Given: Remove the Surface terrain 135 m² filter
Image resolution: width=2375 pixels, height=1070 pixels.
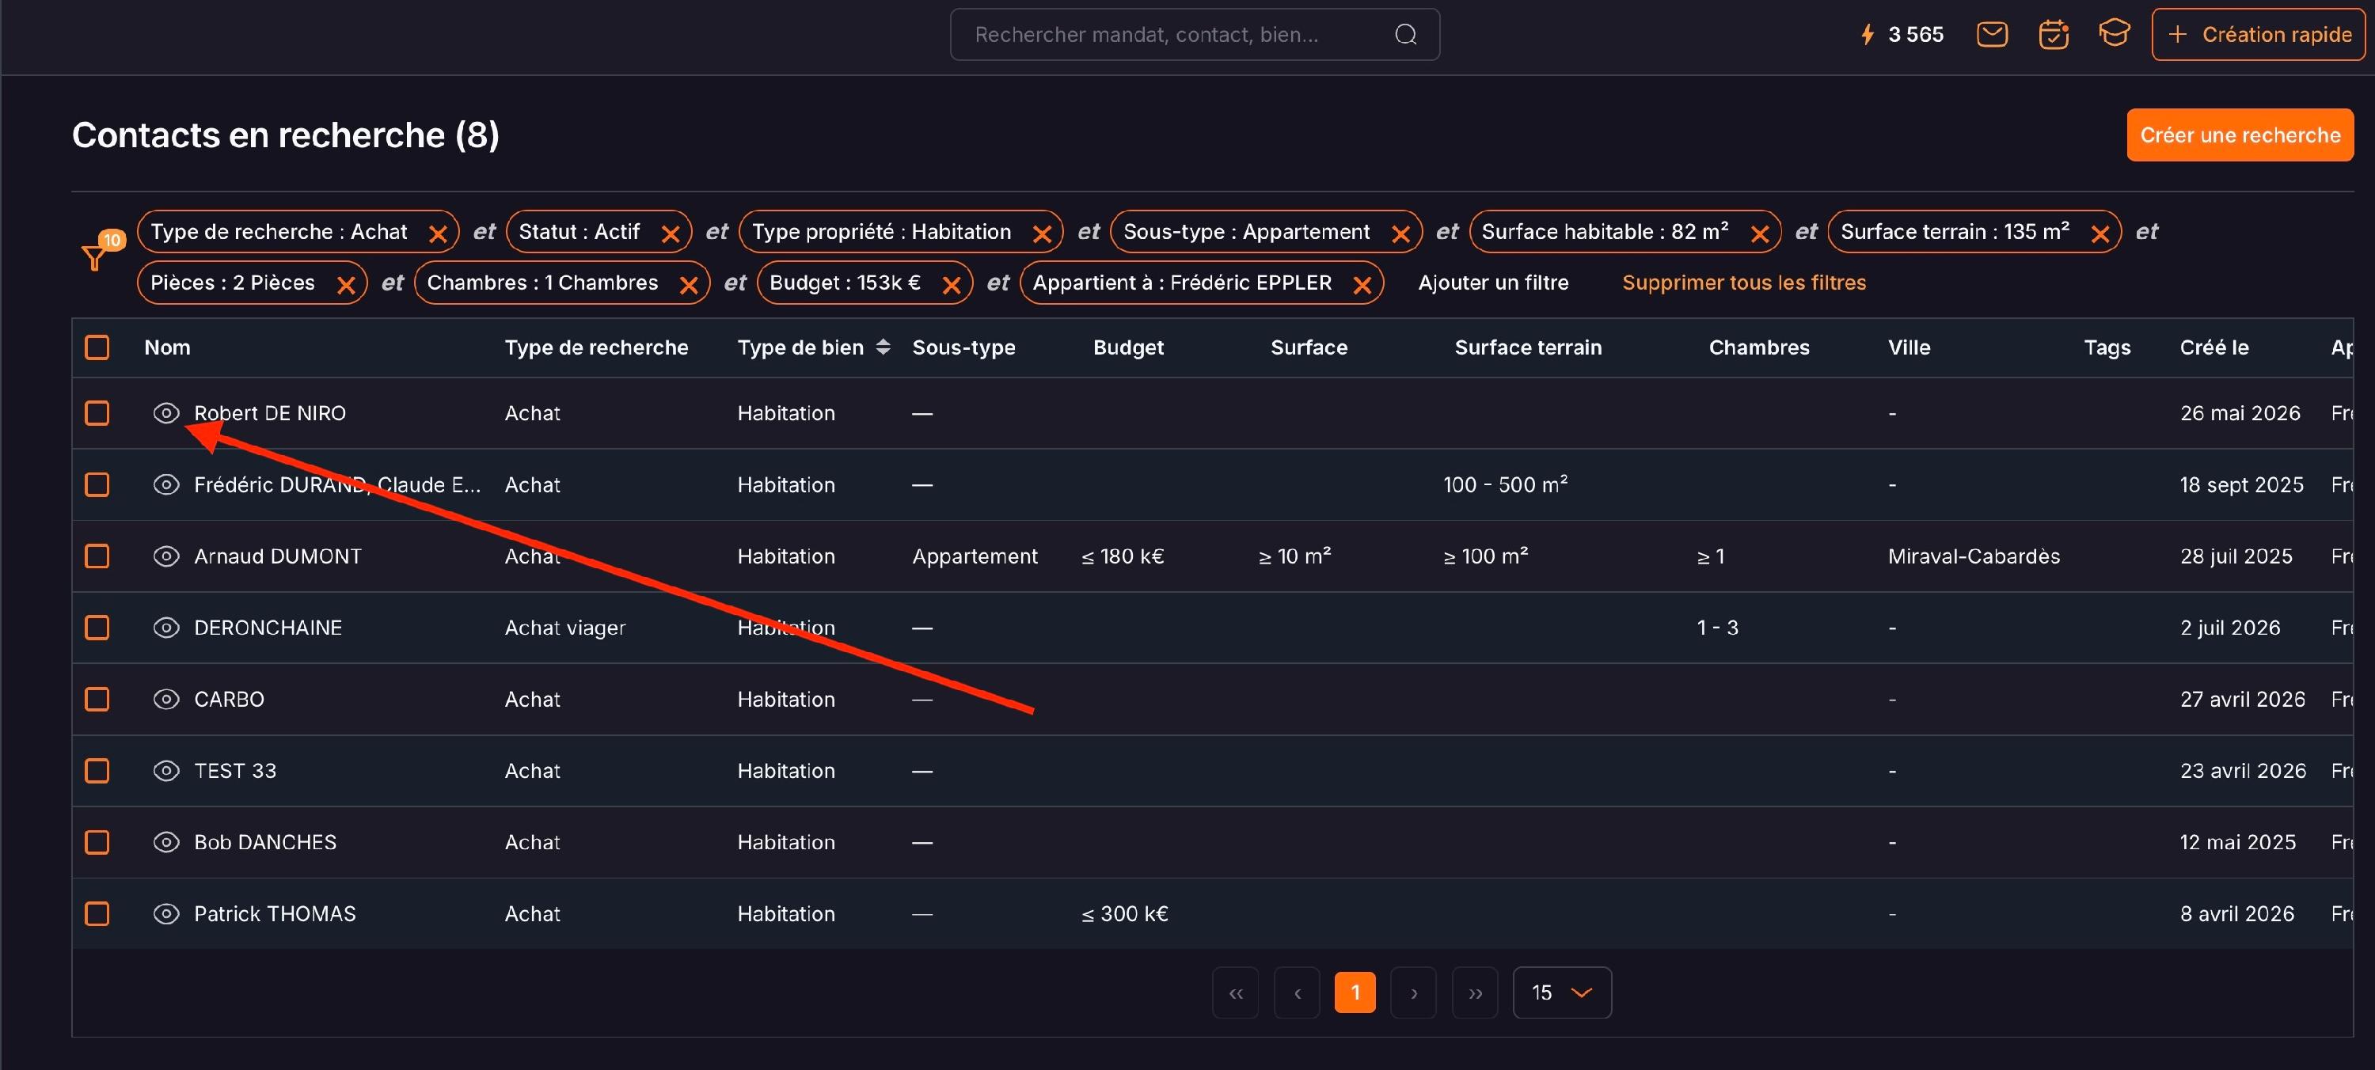Looking at the screenshot, I should point(2100,234).
